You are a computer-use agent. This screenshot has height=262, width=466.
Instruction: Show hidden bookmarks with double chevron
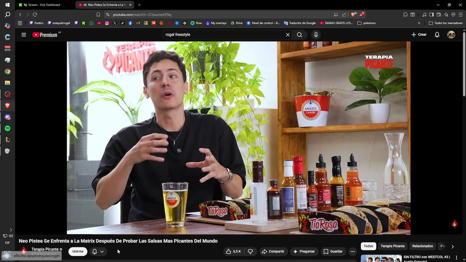tap(419, 23)
